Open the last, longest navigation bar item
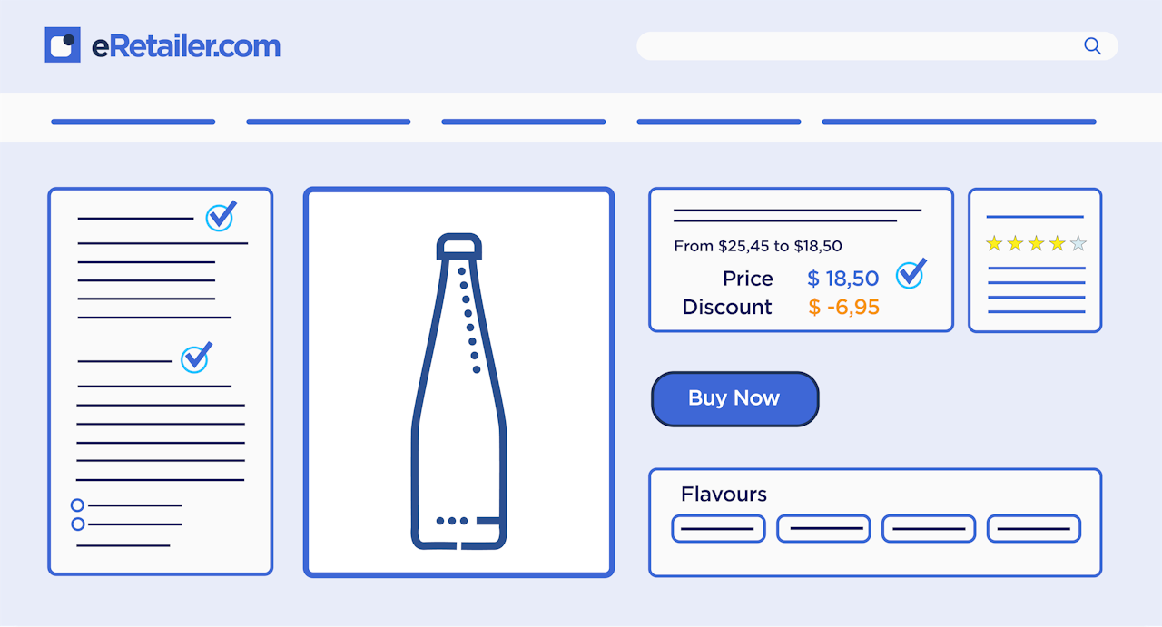This screenshot has width=1162, height=627. tap(959, 122)
